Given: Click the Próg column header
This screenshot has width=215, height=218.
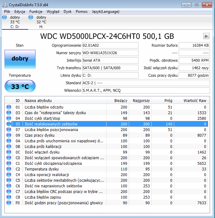Looking at the screenshot, I should pyautogui.click(x=163, y=100).
